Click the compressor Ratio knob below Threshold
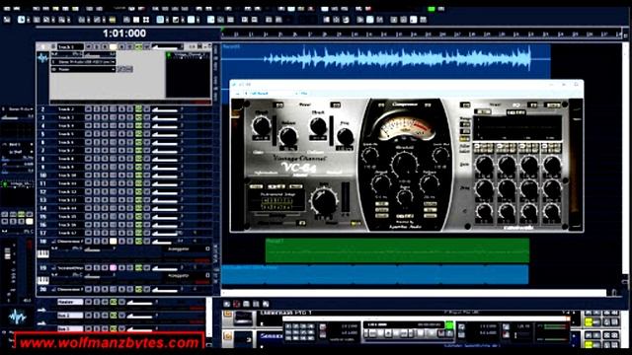This screenshot has height=355, width=632. pos(404,197)
